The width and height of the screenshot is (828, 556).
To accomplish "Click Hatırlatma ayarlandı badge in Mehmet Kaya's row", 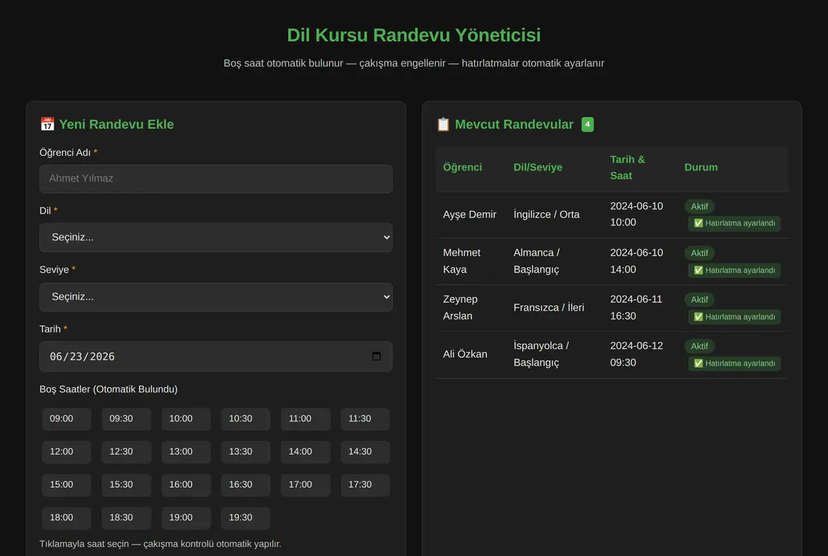I will 734,270.
